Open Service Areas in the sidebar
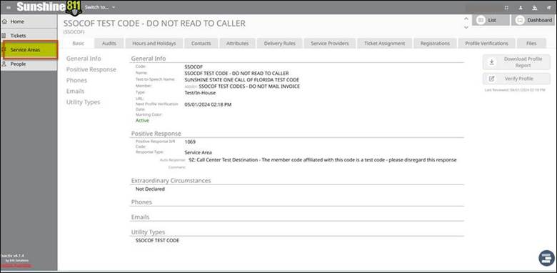The image size is (557, 273). [30, 50]
